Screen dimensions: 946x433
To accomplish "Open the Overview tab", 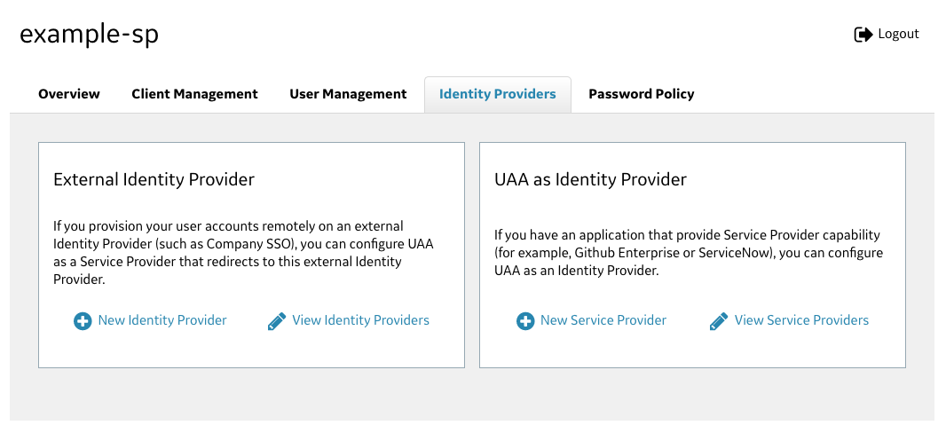I will [x=69, y=94].
